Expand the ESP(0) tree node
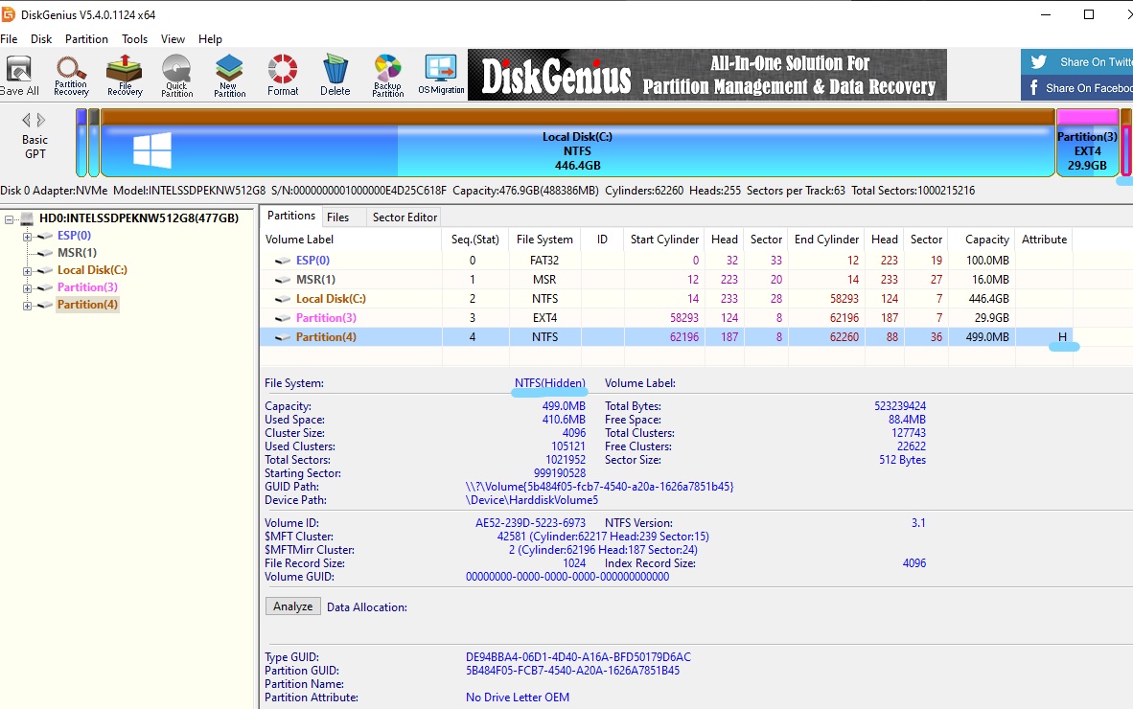The width and height of the screenshot is (1133, 709). (27, 236)
